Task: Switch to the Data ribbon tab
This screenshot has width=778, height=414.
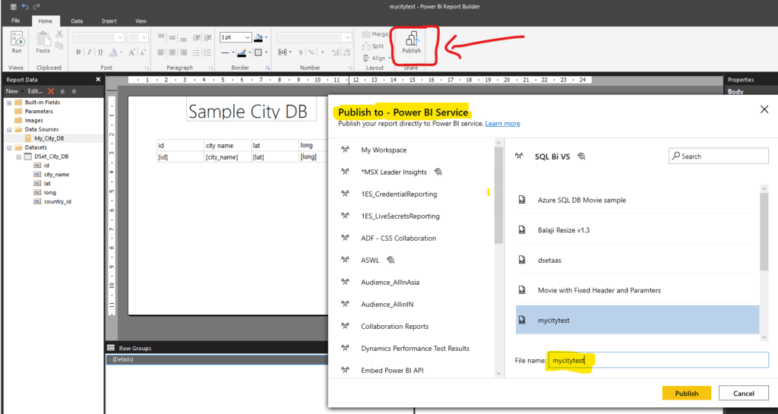Action: click(77, 21)
